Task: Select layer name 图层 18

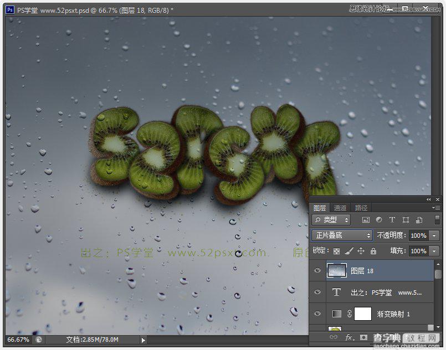Action: [x=362, y=271]
